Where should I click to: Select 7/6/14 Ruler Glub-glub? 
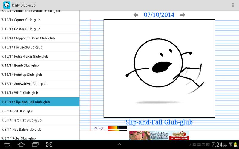pos(40,137)
